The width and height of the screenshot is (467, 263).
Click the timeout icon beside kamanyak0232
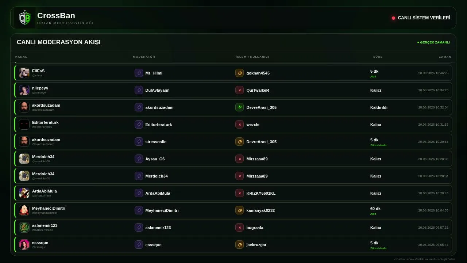tap(239, 210)
